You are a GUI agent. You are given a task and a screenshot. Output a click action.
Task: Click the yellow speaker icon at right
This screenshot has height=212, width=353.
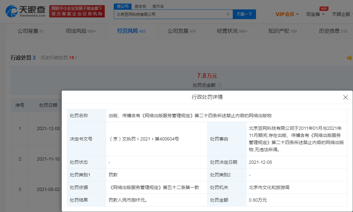coord(349,58)
